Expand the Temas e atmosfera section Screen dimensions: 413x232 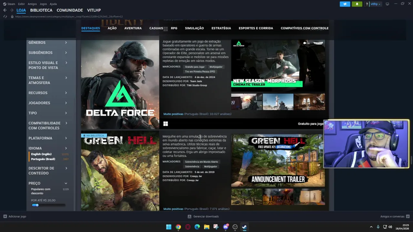point(48,80)
